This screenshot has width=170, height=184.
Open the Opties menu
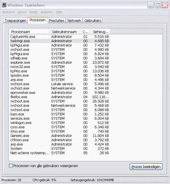pyautogui.click(x=22, y=12)
